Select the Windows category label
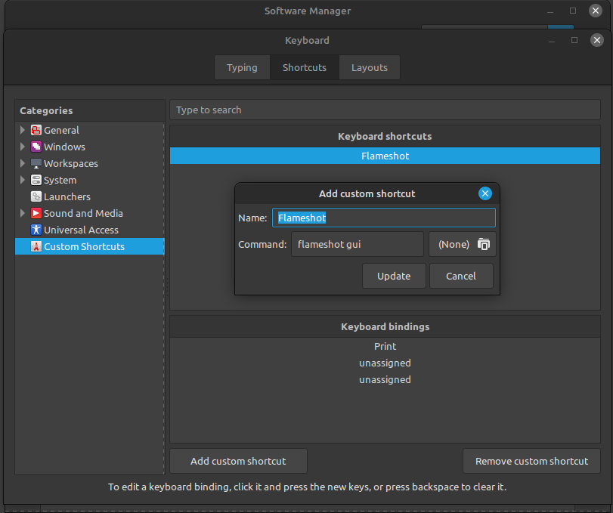The width and height of the screenshot is (613, 513). 64,147
